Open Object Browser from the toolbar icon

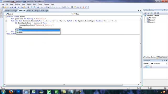point(77,7)
